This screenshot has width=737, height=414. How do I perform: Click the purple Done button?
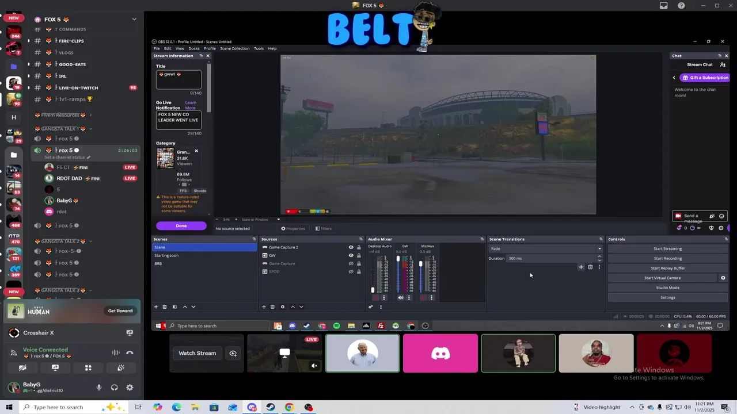181,225
